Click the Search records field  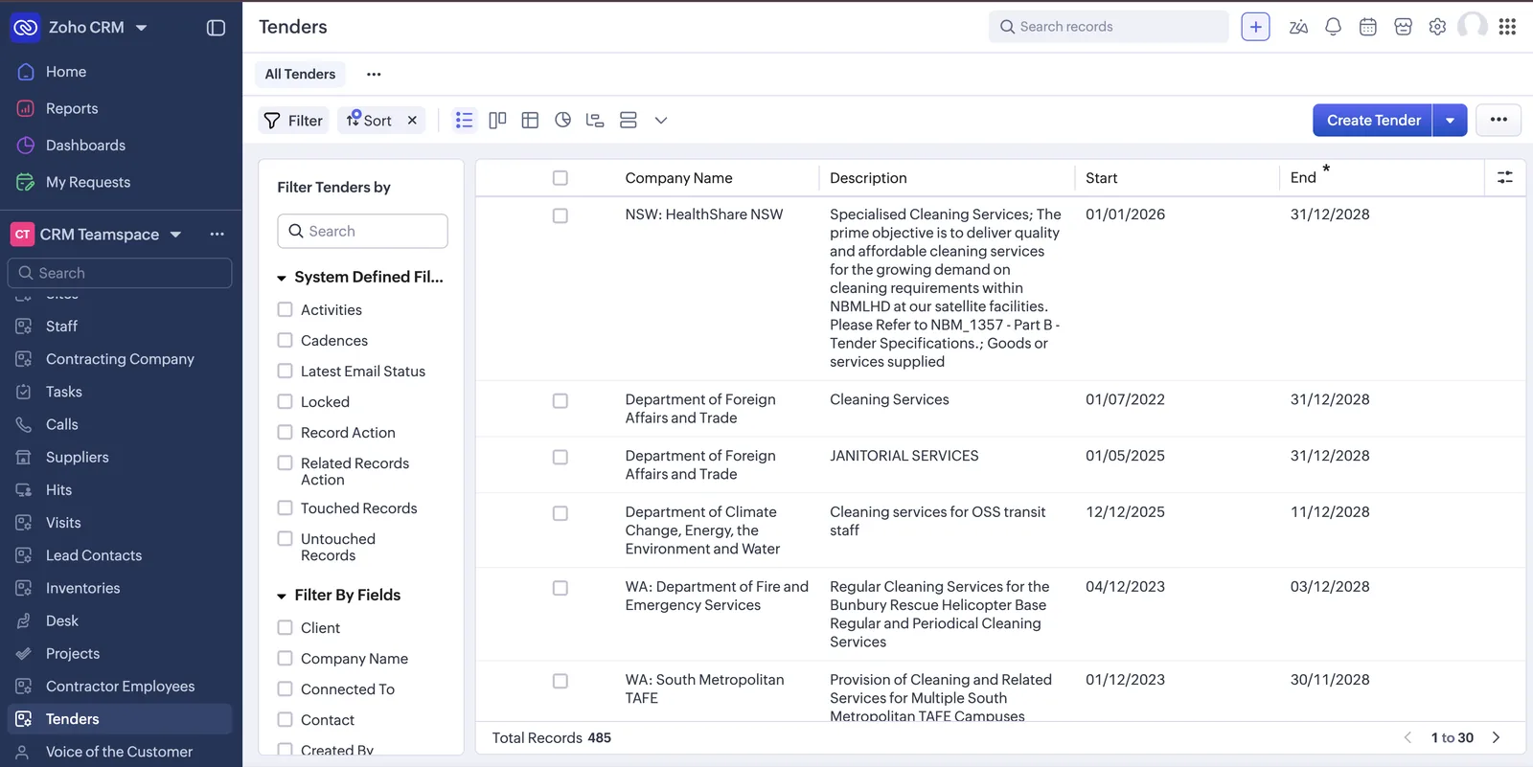(1109, 27)
